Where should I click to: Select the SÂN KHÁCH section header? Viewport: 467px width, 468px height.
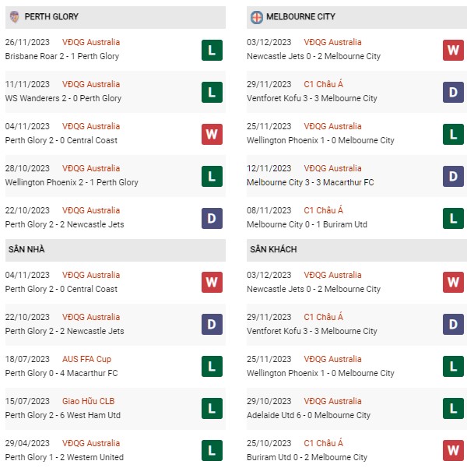[356, 250]
